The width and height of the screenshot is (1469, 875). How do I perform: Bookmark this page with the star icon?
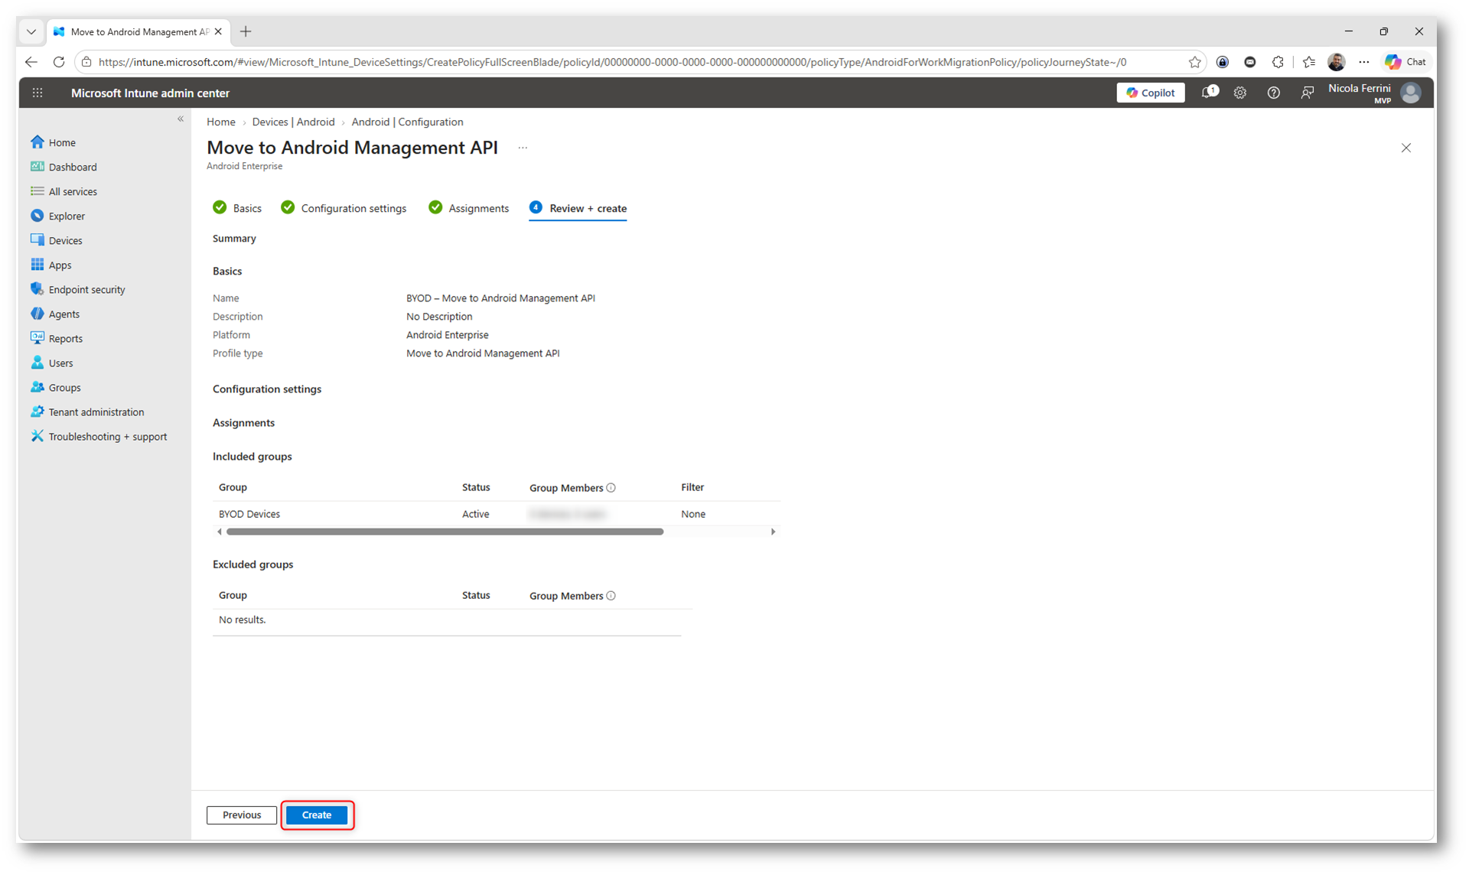[1195, 62]
